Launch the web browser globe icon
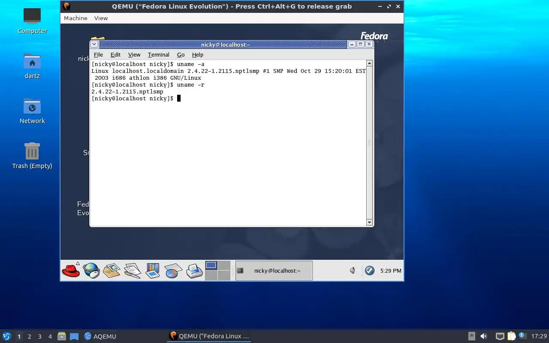 (91, 271)
